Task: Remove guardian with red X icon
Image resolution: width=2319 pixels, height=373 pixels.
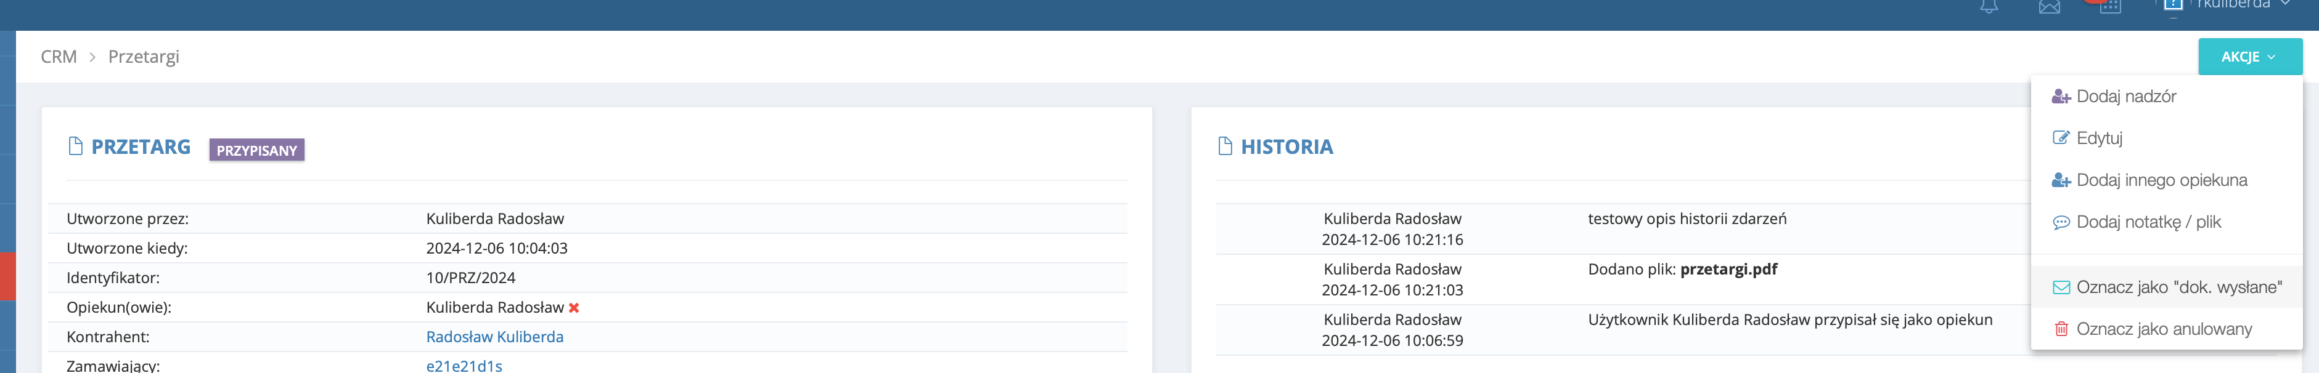Action: click(x=573, y=307)
